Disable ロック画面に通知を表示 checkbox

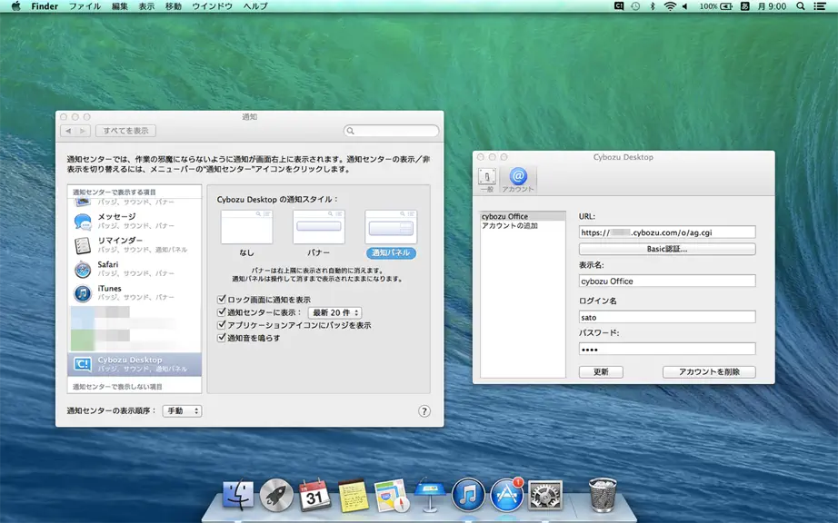[222, 300]
